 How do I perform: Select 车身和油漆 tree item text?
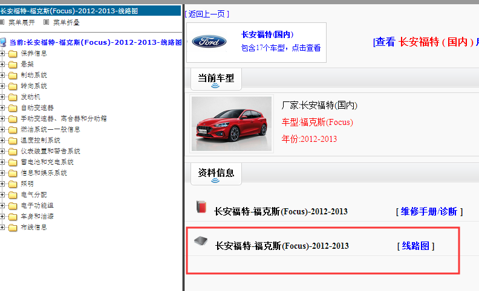coord(37,216)
